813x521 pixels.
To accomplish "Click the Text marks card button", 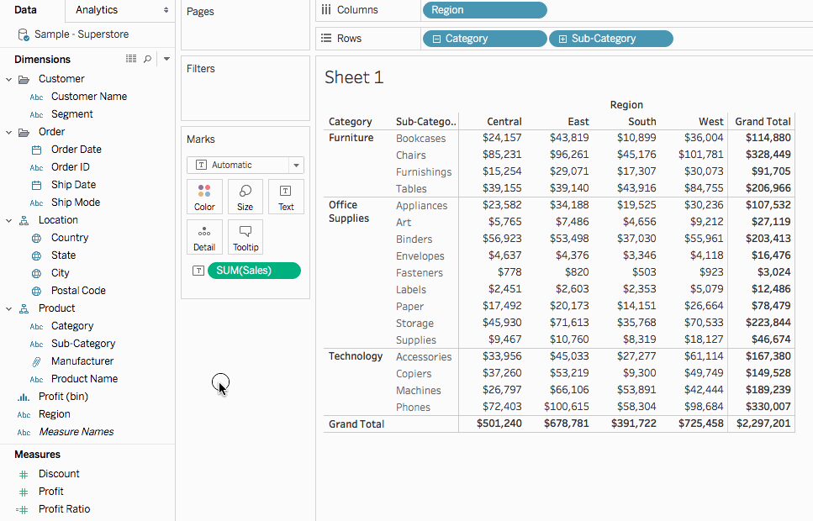I will (286, 197).
